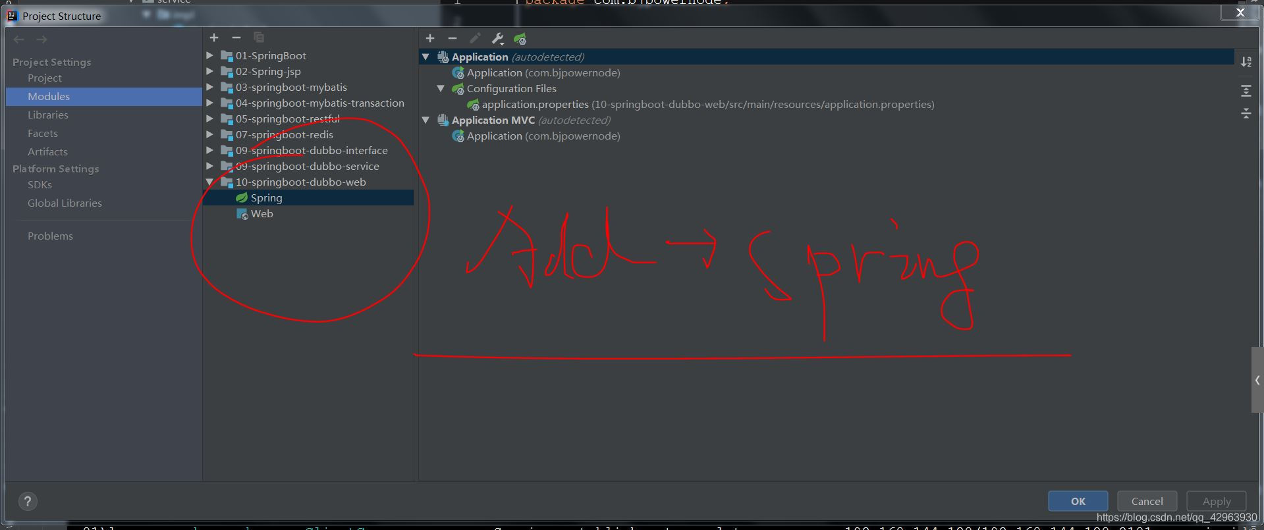Click the OK button
The image size is (1264, 530).
1078,501
